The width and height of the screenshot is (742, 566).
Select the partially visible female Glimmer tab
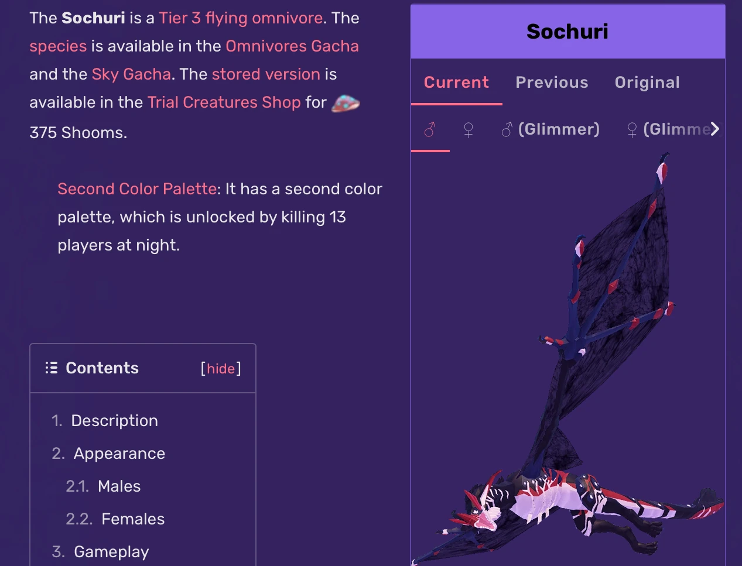tap(668, 129)
